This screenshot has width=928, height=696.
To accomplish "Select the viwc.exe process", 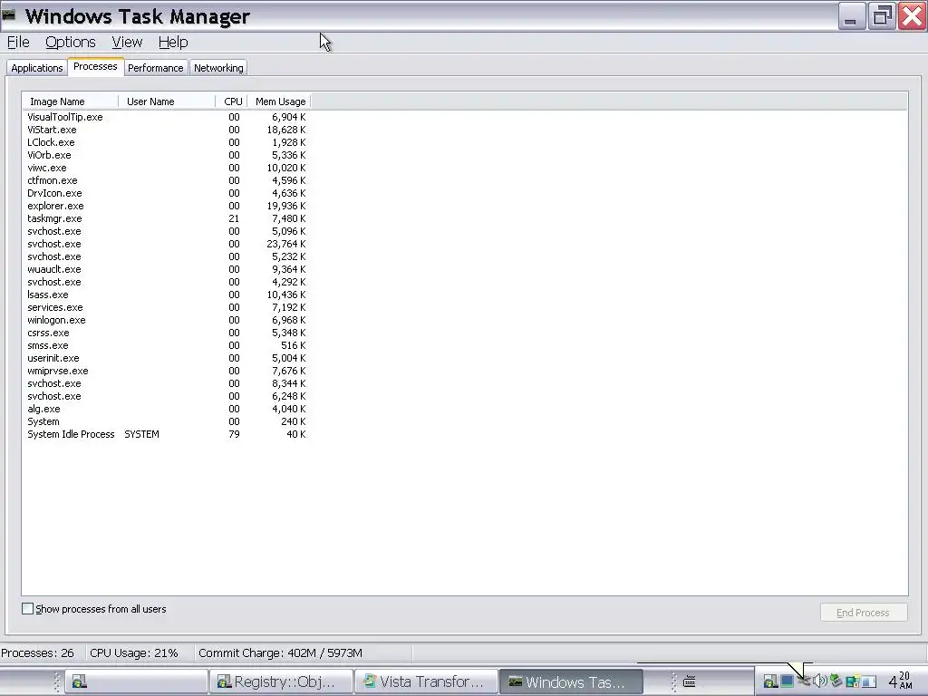I will pyautogui.click(x=167, y=168).
